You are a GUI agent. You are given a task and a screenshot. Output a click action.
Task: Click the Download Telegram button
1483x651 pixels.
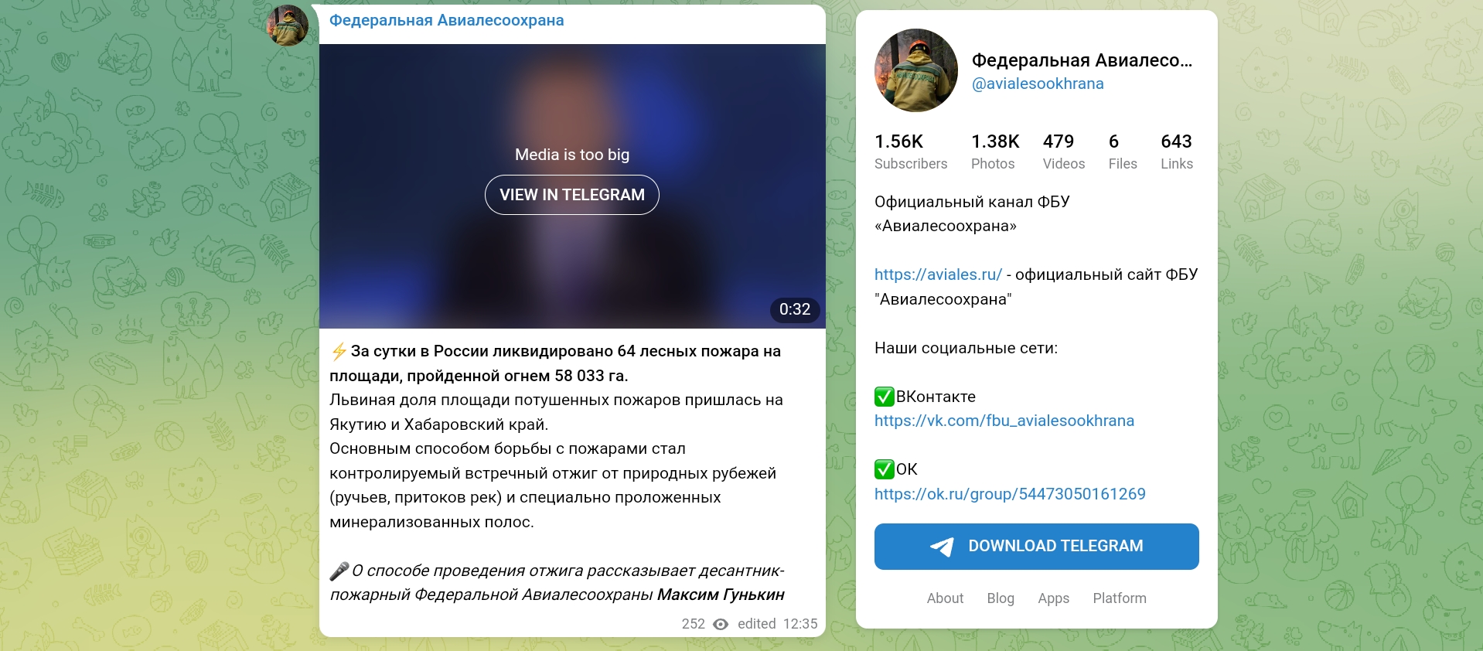[1037, 547]
